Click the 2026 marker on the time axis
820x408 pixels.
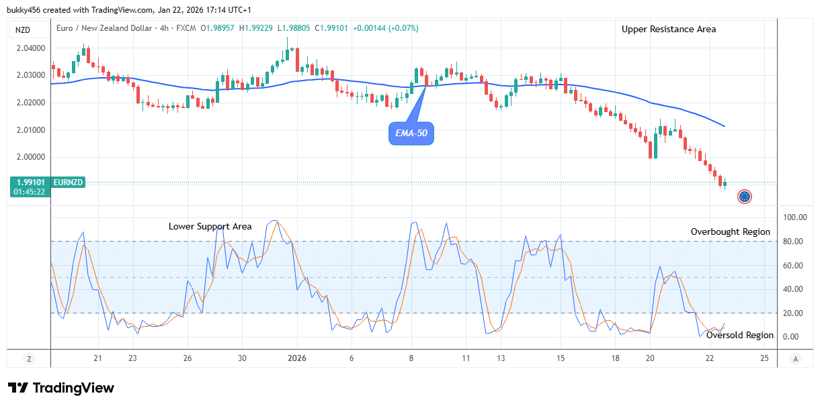click(296, 359)
